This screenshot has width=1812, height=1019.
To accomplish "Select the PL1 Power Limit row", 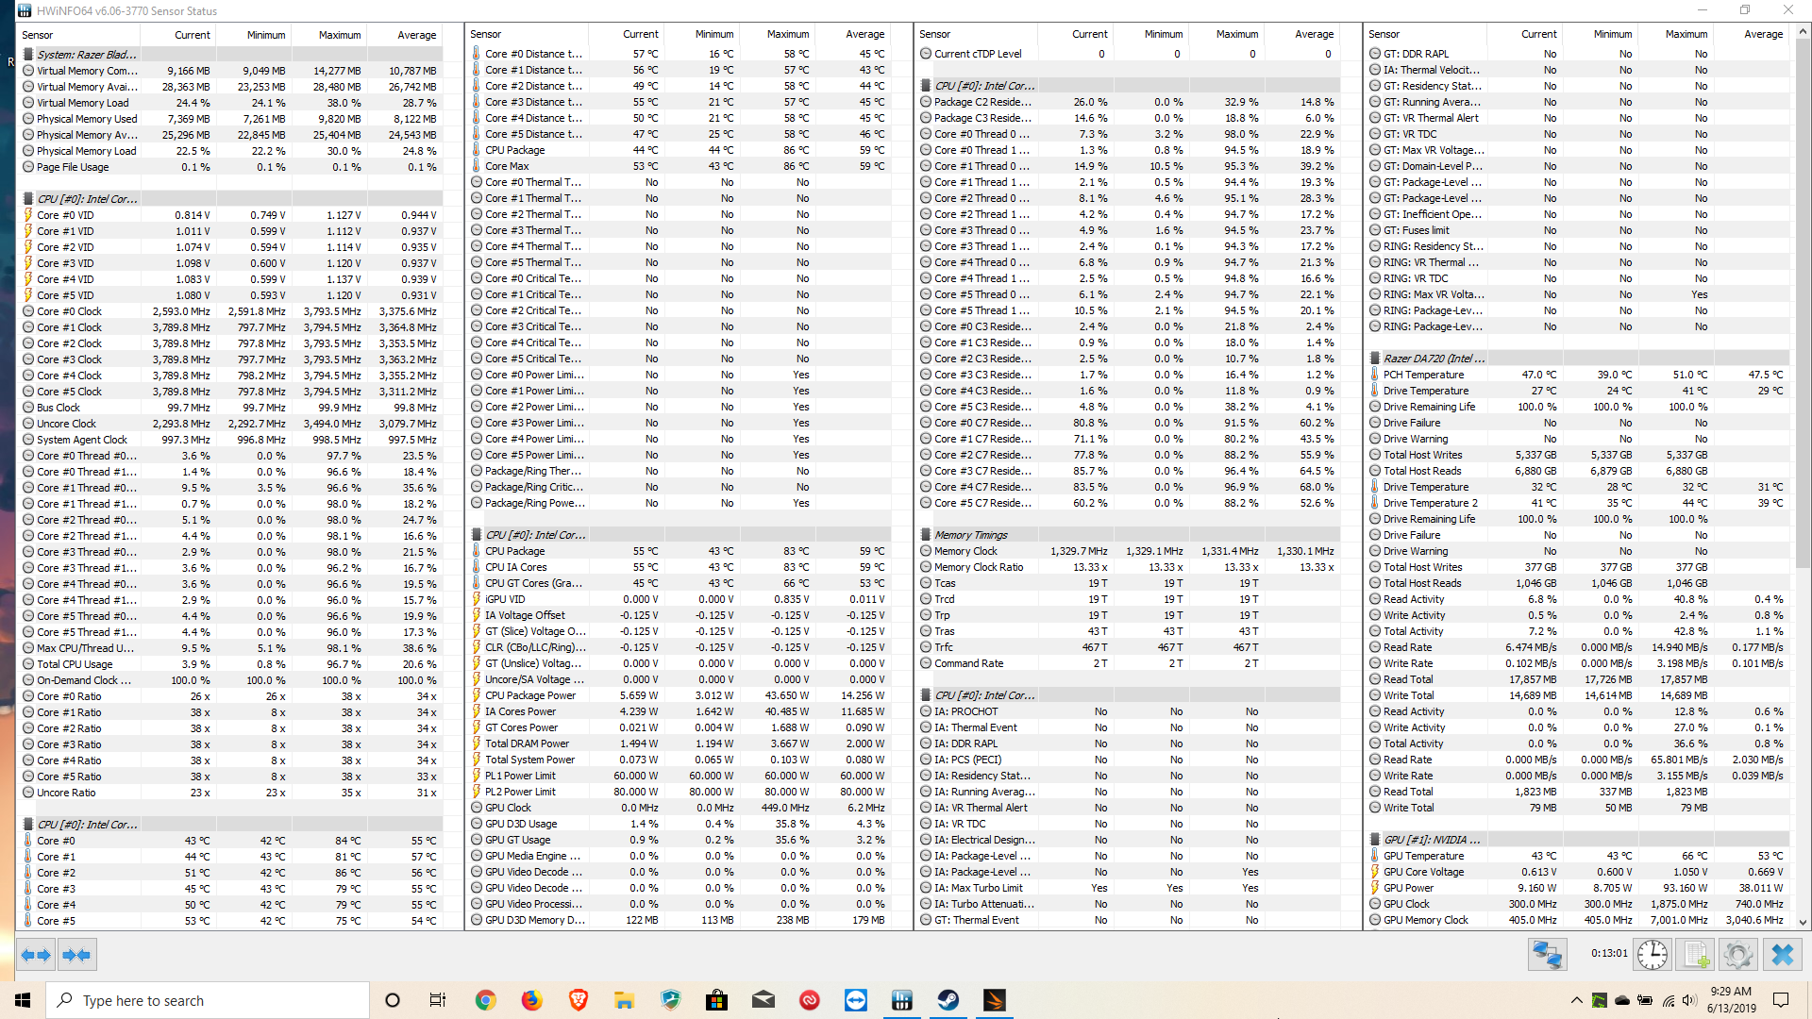I will pos(680,776).
